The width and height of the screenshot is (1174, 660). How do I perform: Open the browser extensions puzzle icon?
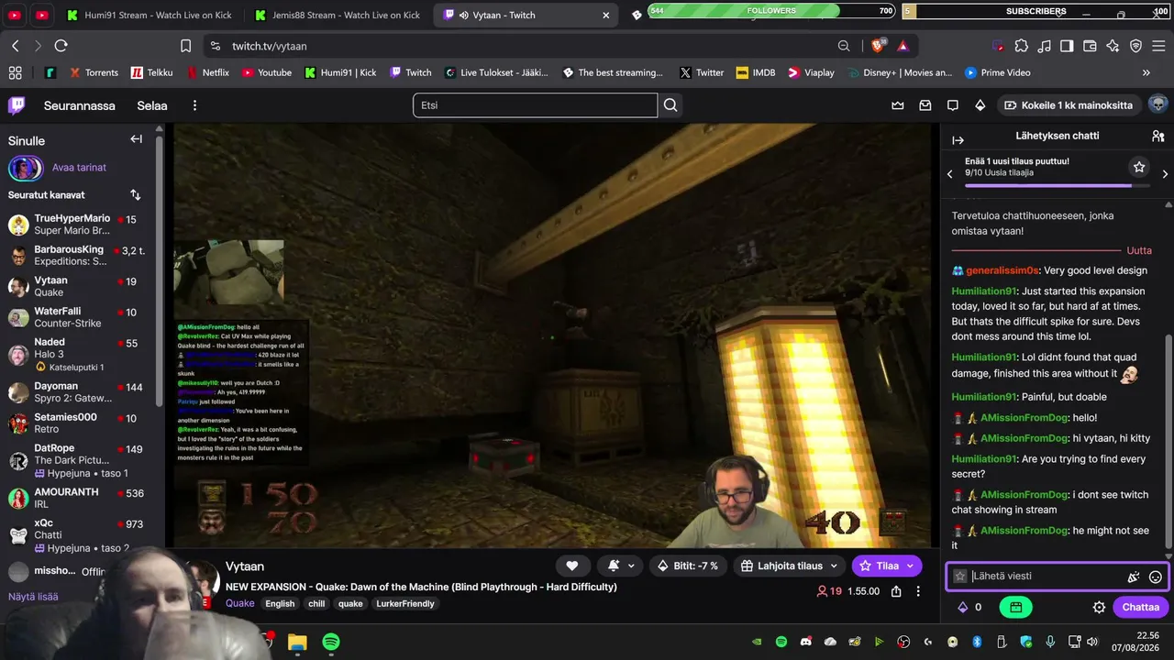1021,46
